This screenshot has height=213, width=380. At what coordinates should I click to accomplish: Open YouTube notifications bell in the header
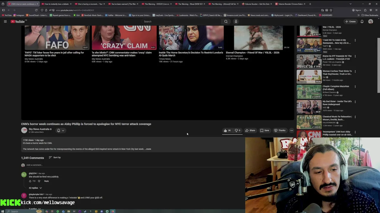pos(362,21)
